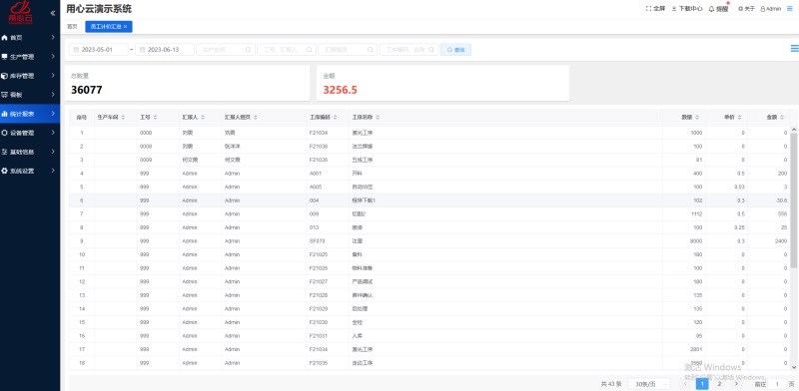The height and width of the screenshot is (391, 799).
Task: Click the ring icon beside 设备管理
Action: tap(5, 133)
